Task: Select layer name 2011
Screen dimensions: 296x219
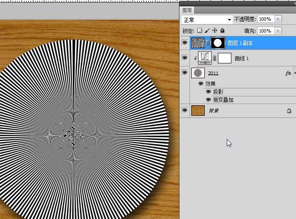Action: [x=213, y=73]
